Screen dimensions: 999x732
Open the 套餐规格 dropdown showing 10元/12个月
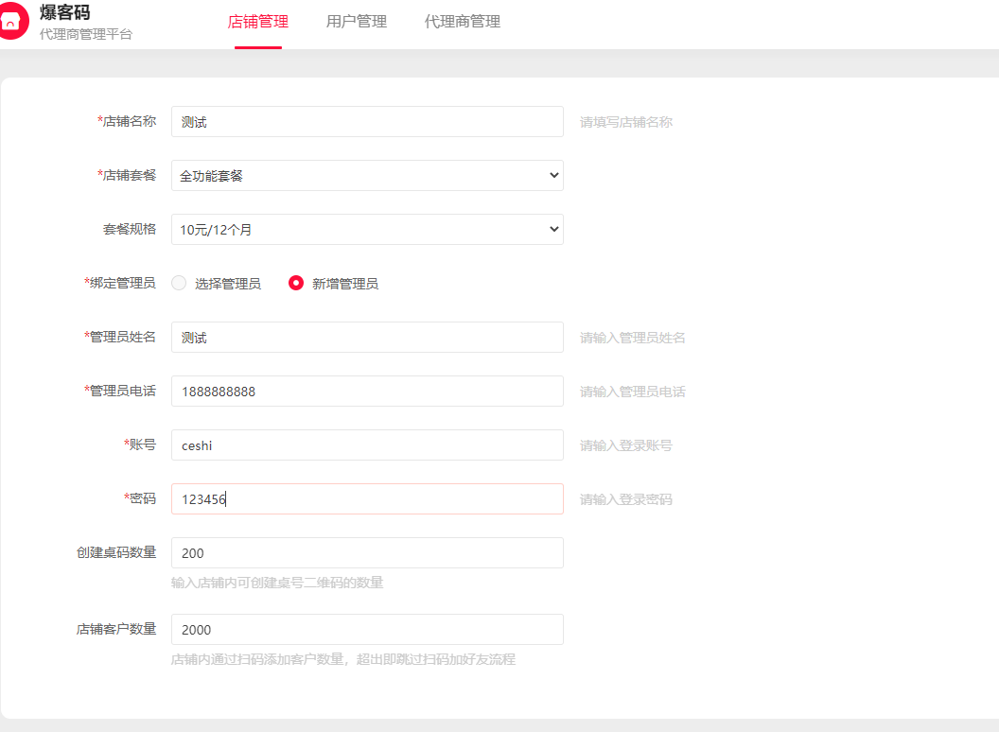tap(367, 230)
